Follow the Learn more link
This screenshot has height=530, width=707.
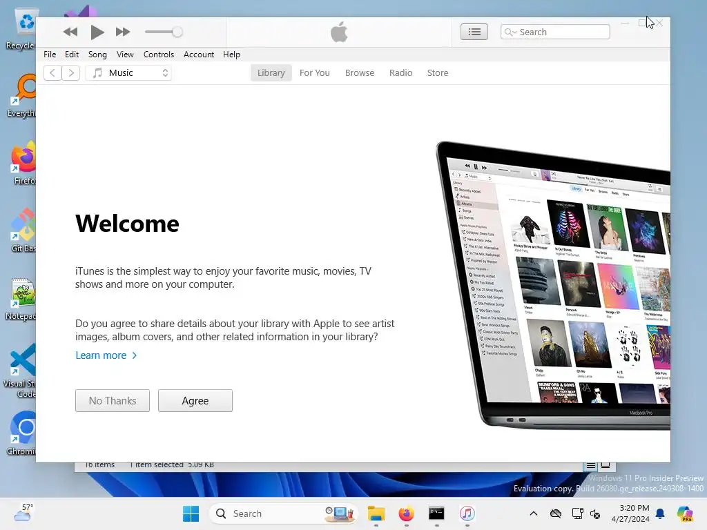(x=106, y=355)
